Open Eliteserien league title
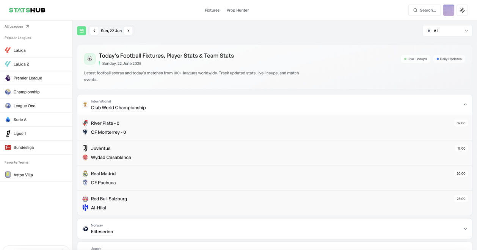This screenshot has height=250, width=477. [x=102, y=231]
